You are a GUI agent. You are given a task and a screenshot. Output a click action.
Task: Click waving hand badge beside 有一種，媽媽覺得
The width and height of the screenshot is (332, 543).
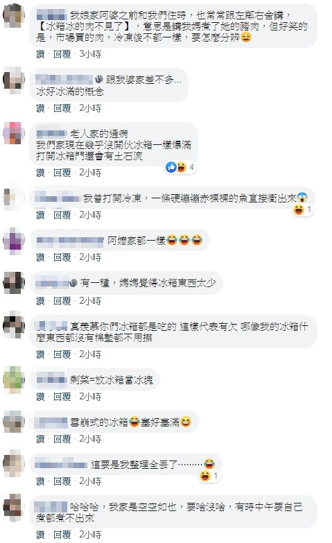tap(73, 283)
